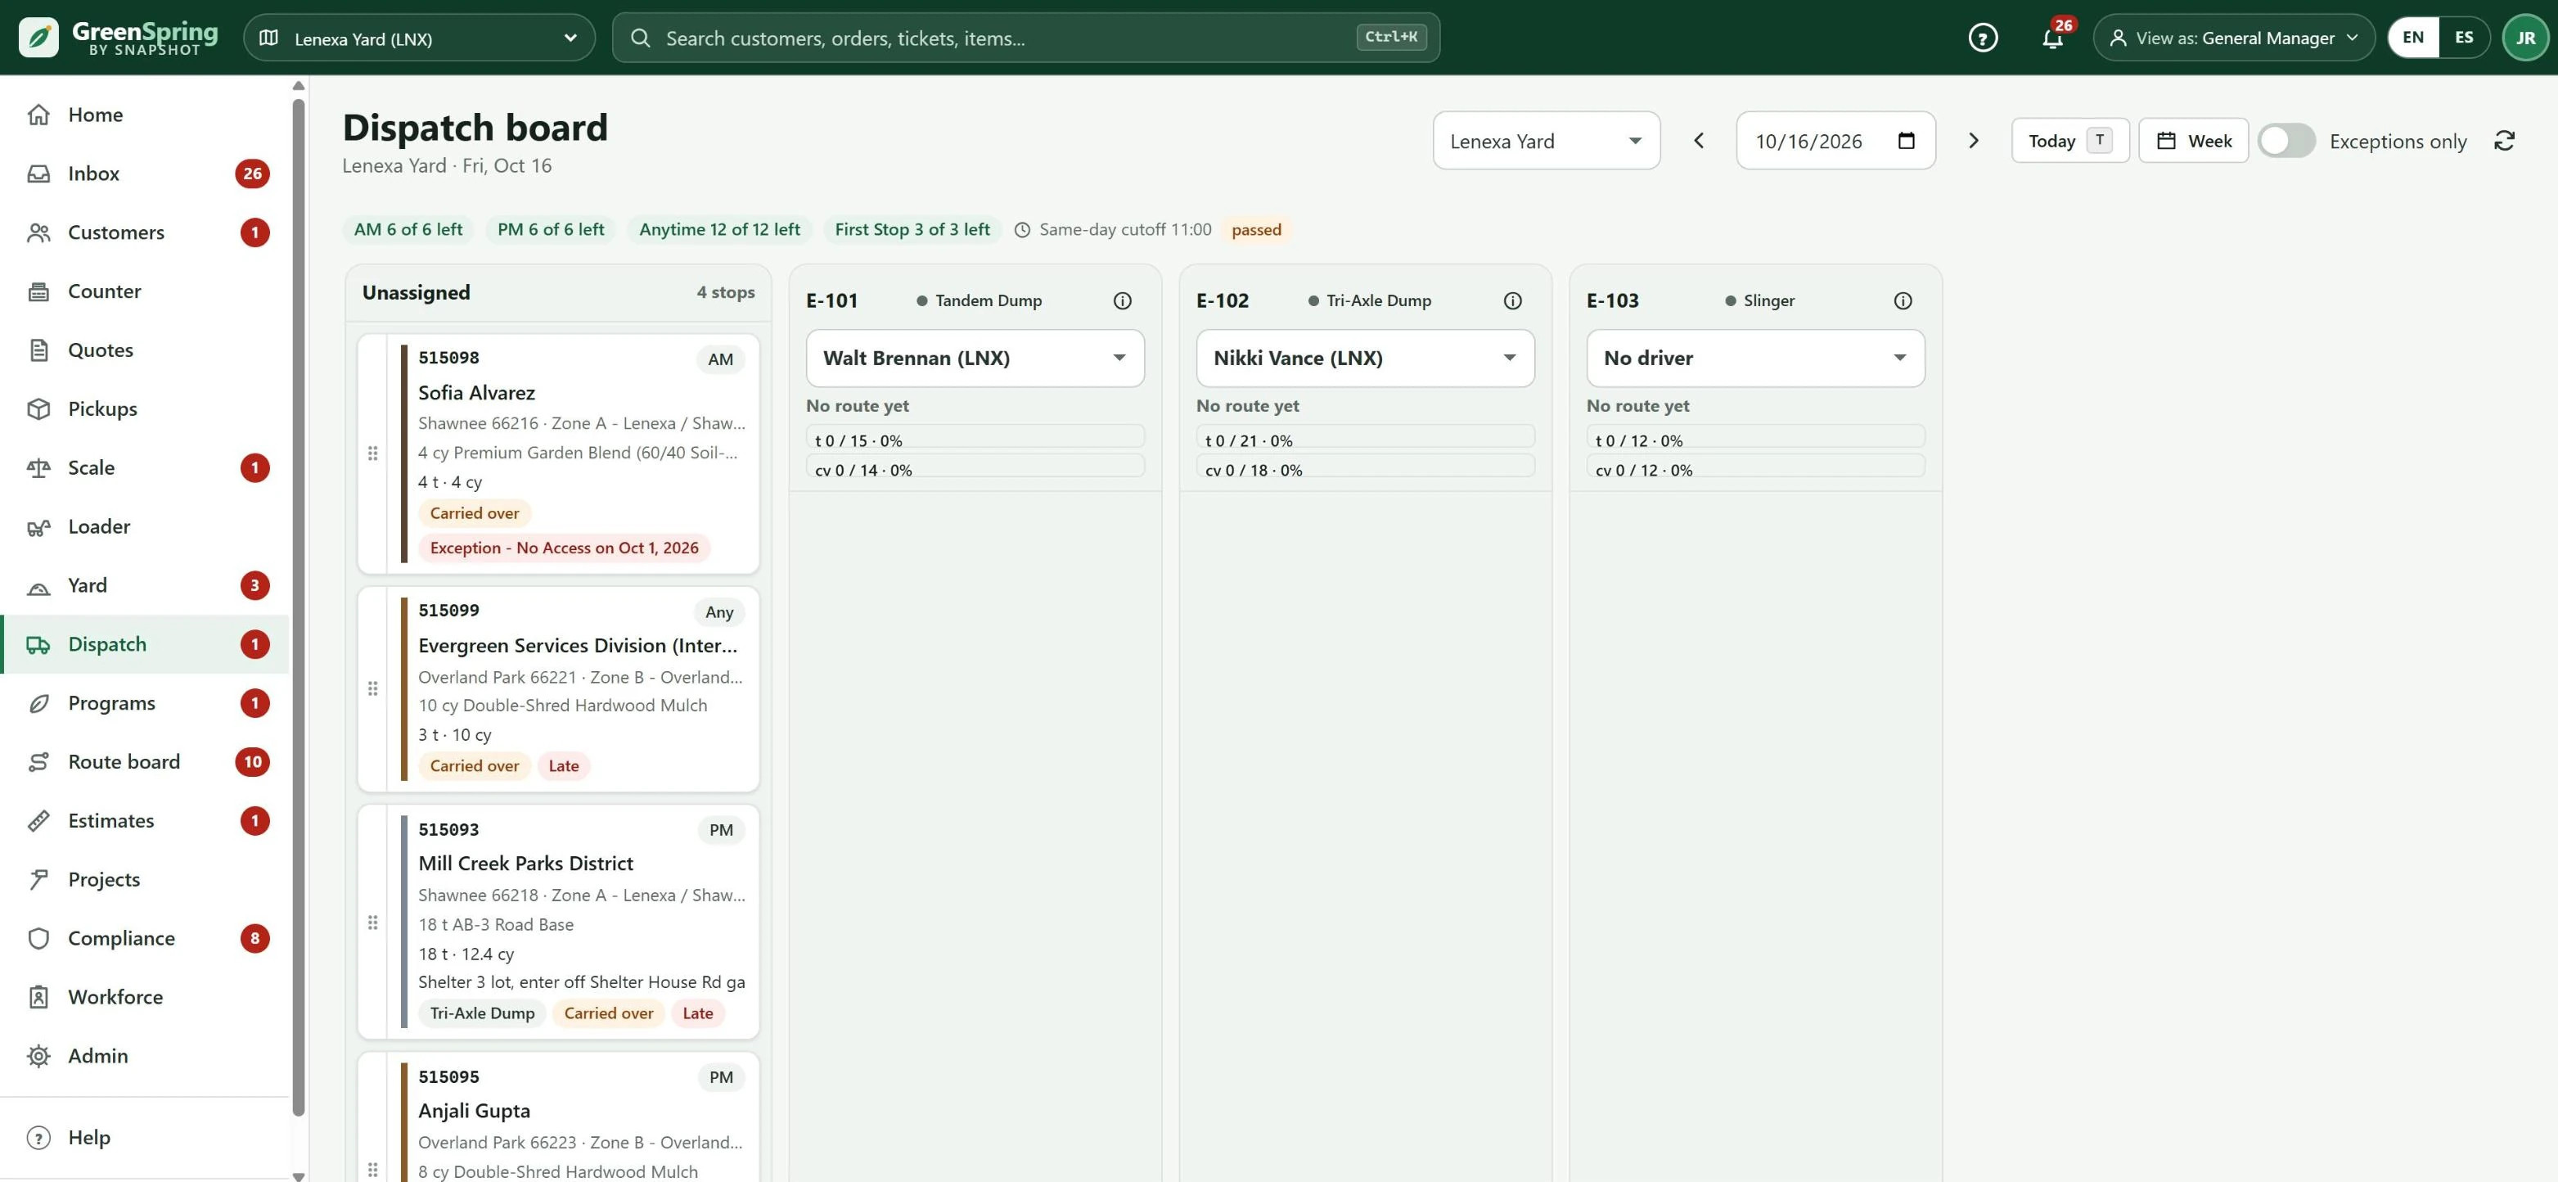Screen dimensions: 2558x1182
Task: Focus the search customers, orders, tickets field
Action: coord(1026,38)
